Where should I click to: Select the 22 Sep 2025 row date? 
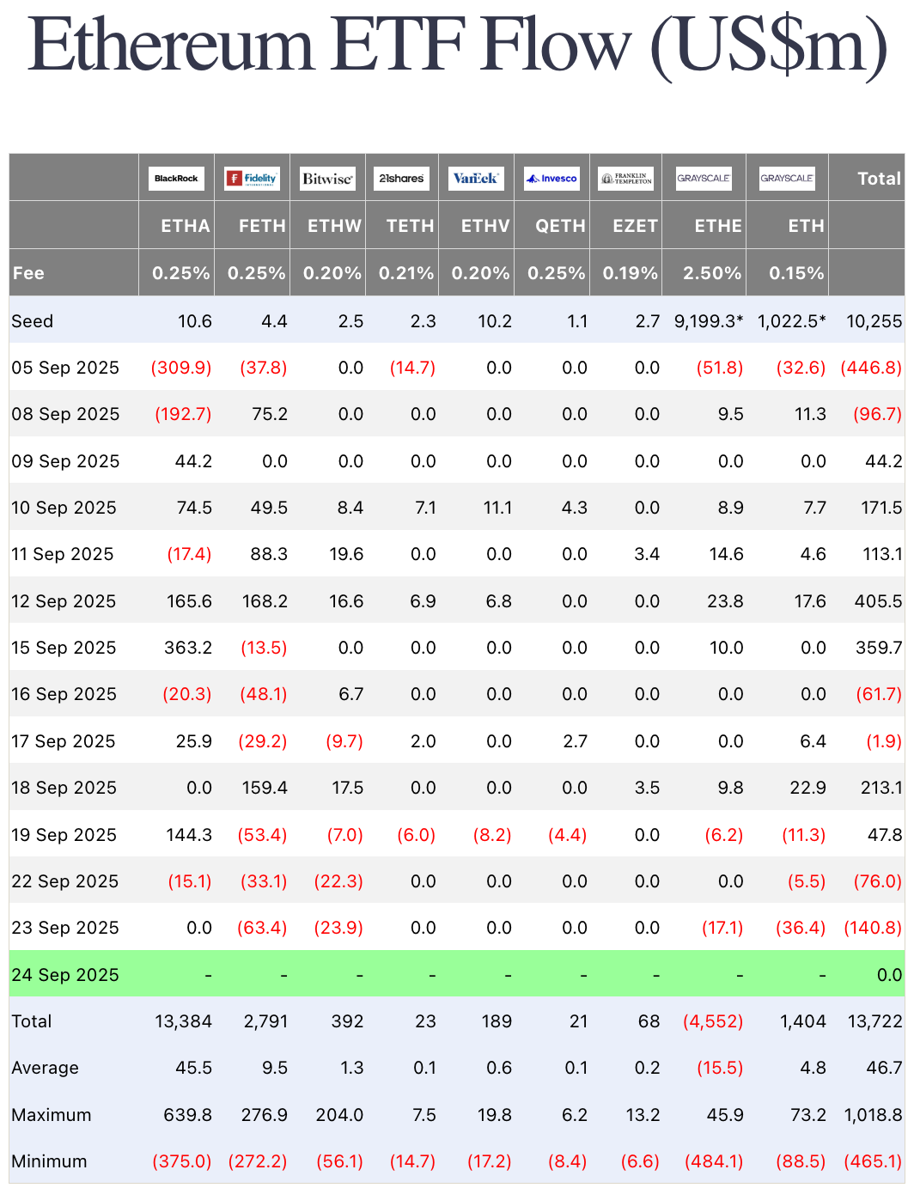click(65, 881)
